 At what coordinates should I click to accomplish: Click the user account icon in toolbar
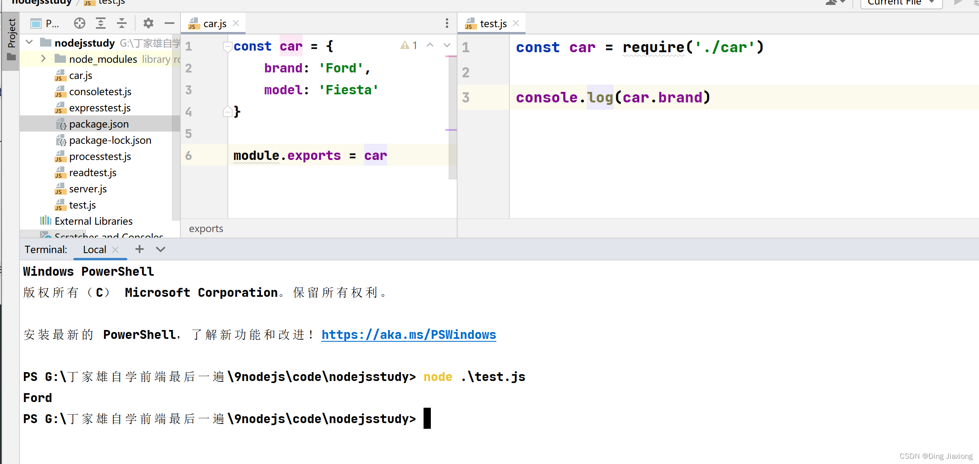pos(835,2)
